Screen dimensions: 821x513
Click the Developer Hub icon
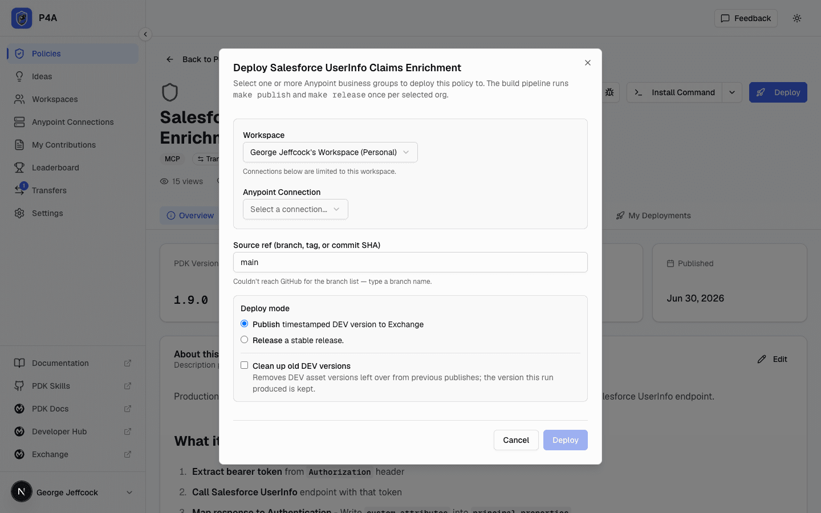click(x=19, y=431)
